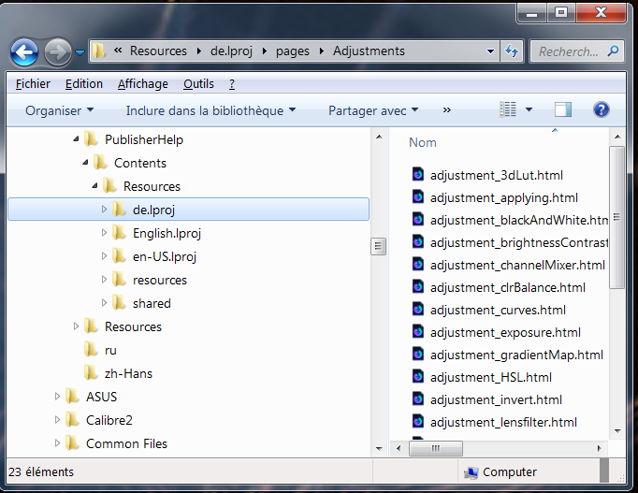Select the English.lproj folder icon
Viewport: 638px width, 493px height.
pos(119,233)
